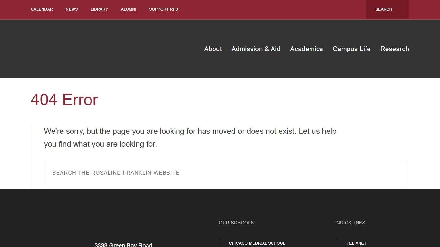Click the 404 Error heading
The image size is (440, 247).
pyautogui.click(x=64, y=100)
